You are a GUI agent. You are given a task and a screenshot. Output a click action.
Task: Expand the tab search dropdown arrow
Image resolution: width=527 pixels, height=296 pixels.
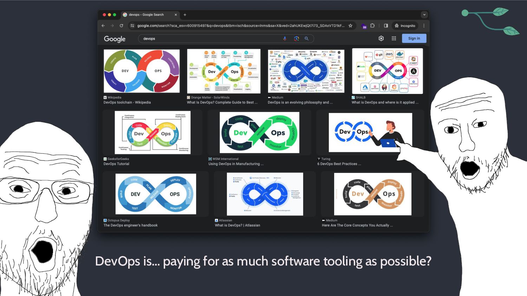424,15
